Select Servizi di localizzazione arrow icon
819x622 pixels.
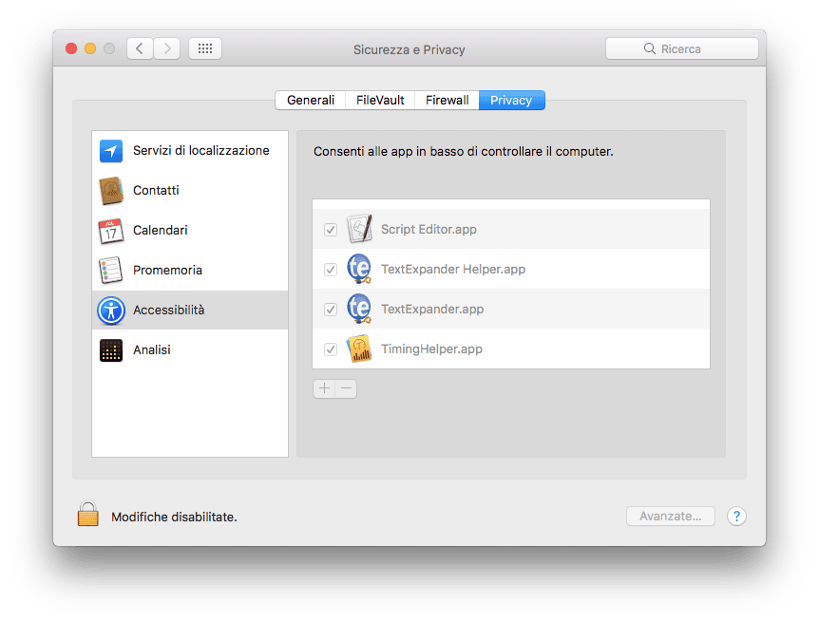pos(111,151)
